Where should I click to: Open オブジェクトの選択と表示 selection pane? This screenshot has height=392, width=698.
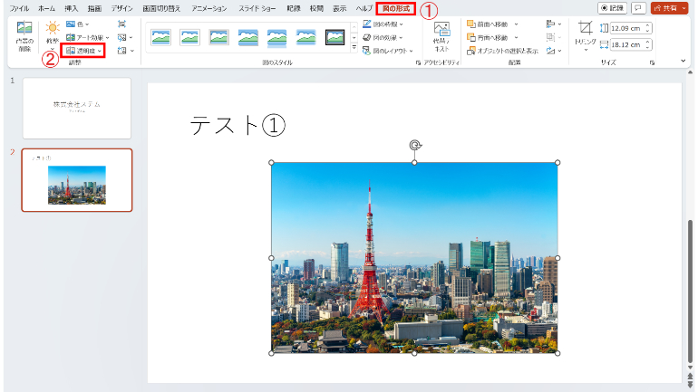point(506,51)
